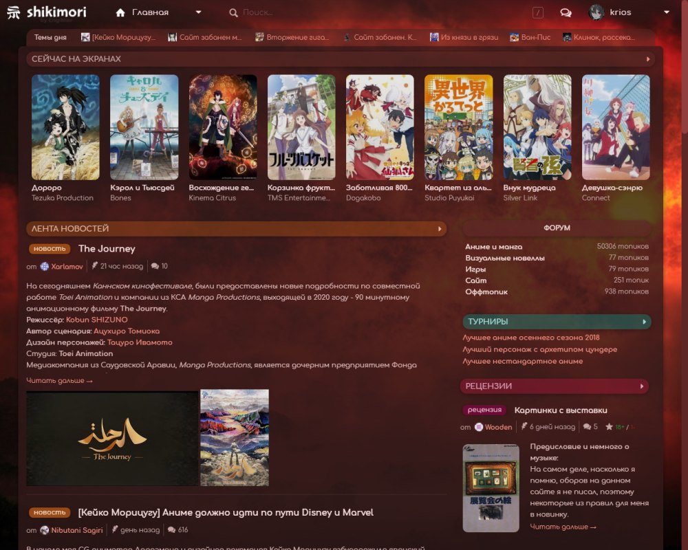
Task: Click the star rating icon on review
Action: 609,426
